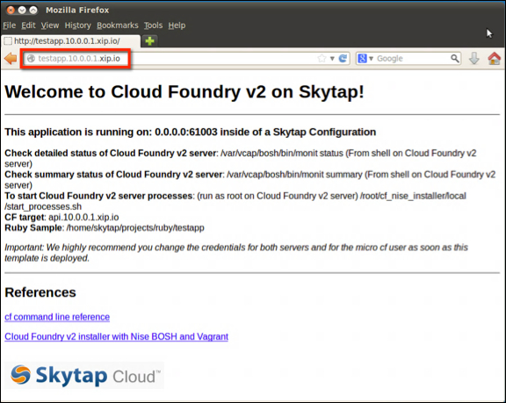The width and height of the screenshot is (506, 403).
Task: Close the Firefox window
Action: coord(11,10)
